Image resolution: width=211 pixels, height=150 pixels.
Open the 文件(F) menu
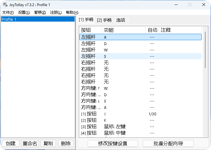(x=8, y=12)
